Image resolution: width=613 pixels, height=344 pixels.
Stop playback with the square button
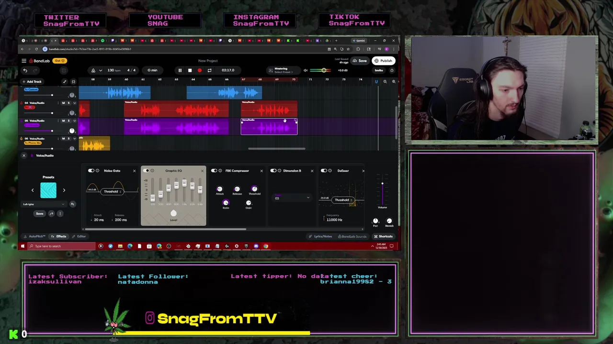[190, 70]
